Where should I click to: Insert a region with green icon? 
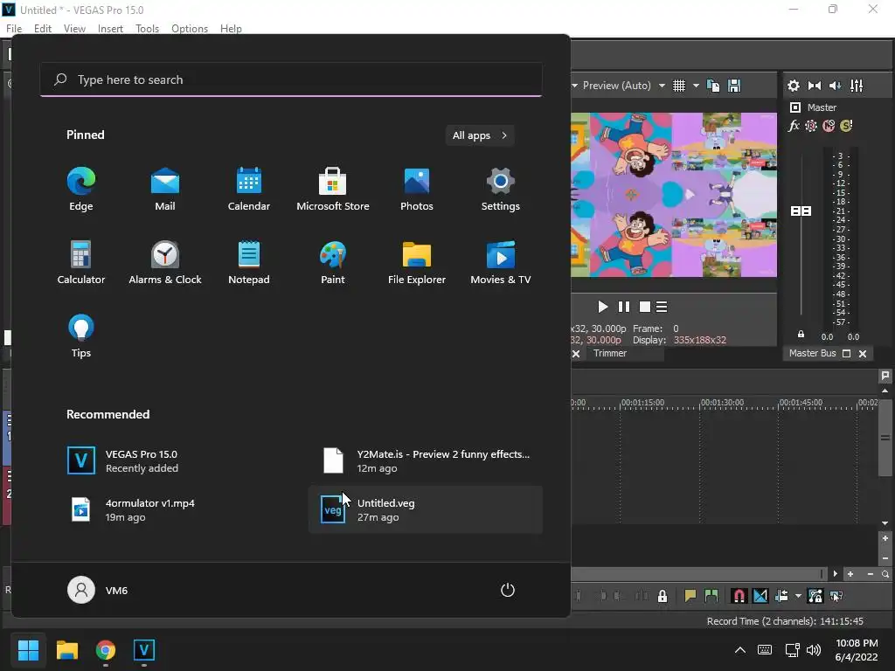pos(711,596)
